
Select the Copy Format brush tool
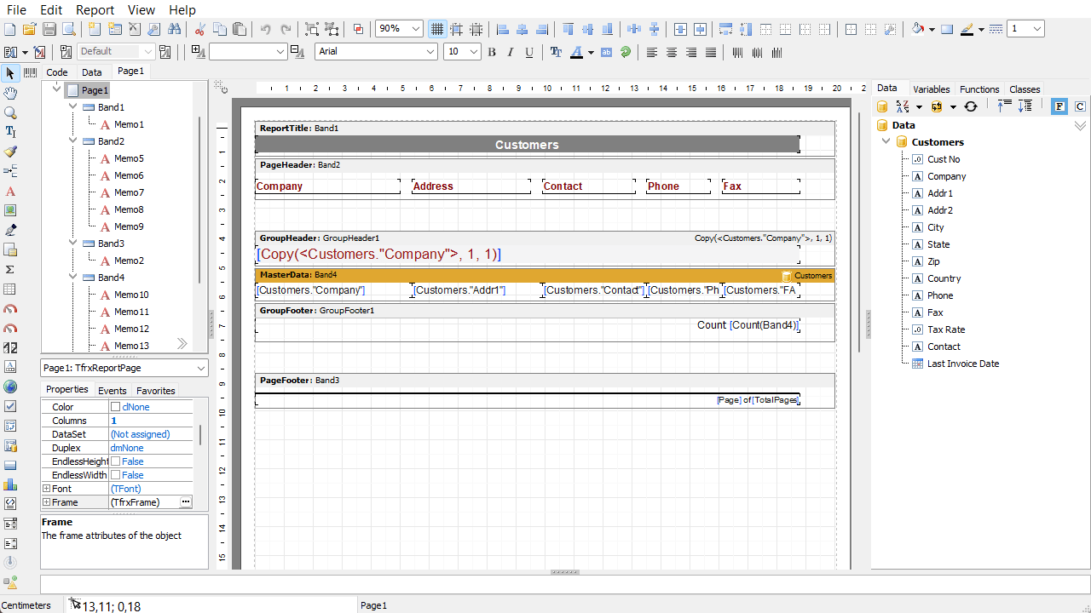(10, 152)
